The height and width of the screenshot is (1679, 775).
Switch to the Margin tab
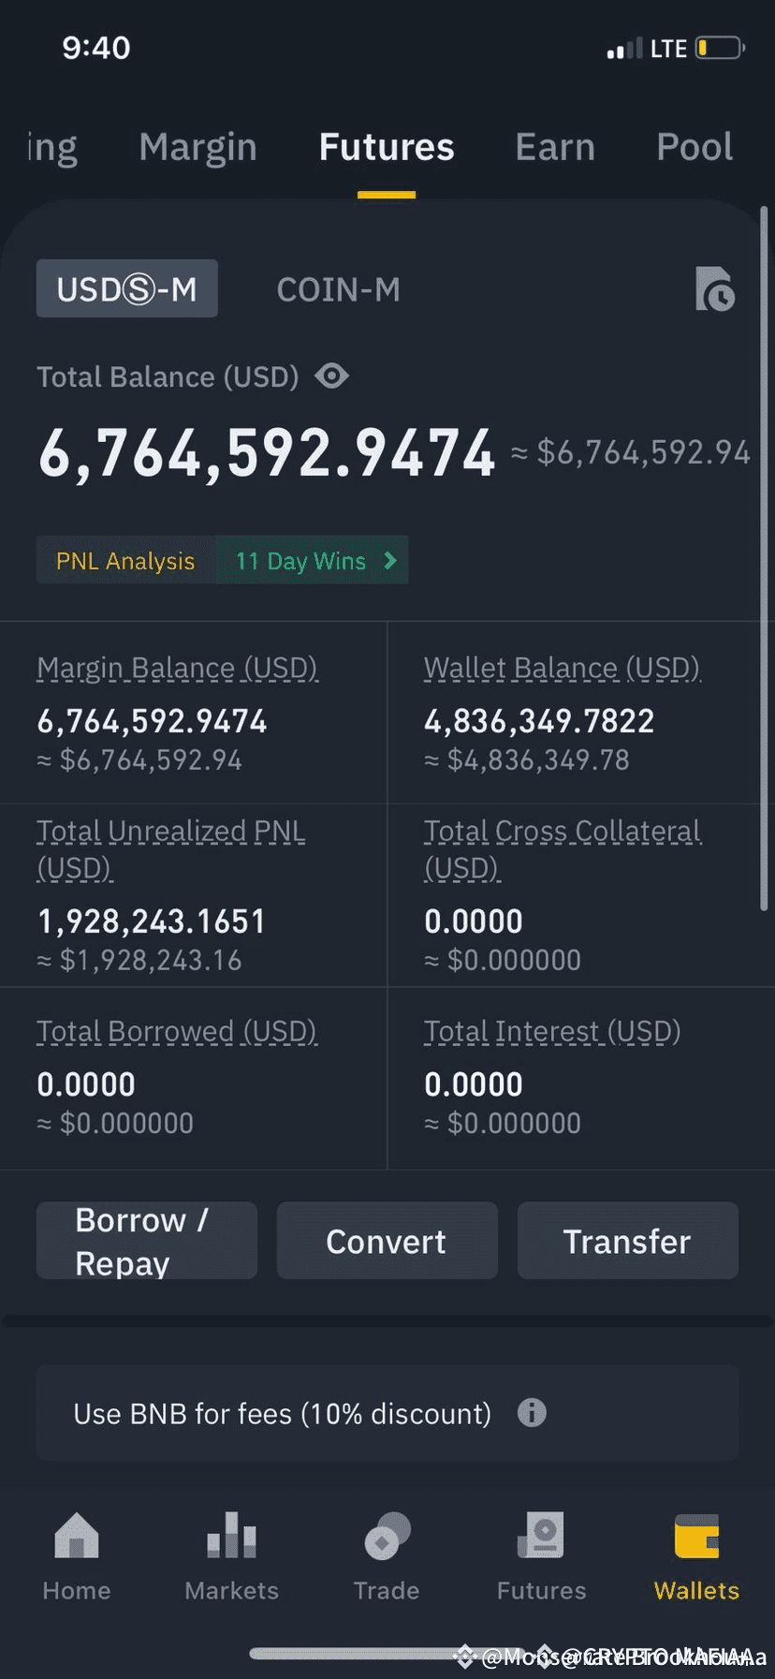click(x=197, y=147)
